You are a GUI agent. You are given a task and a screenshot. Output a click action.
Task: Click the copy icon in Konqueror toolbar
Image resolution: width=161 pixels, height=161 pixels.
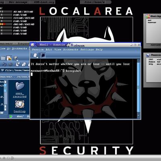(24, 64)
